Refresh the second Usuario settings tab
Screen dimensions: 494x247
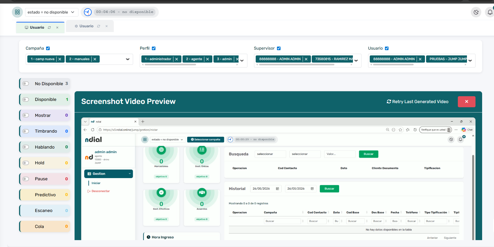(99, 26)
